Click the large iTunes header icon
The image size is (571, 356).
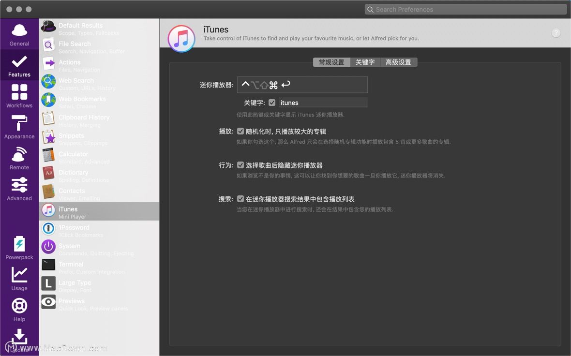(181, 39)
